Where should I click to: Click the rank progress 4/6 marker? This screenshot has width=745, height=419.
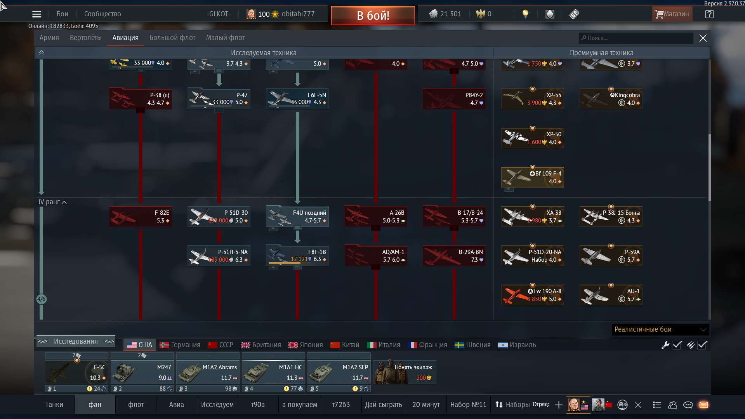(x=41, y=299)
